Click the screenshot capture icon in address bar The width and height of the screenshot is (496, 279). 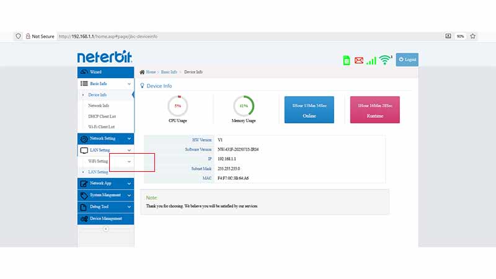[448, 36]
